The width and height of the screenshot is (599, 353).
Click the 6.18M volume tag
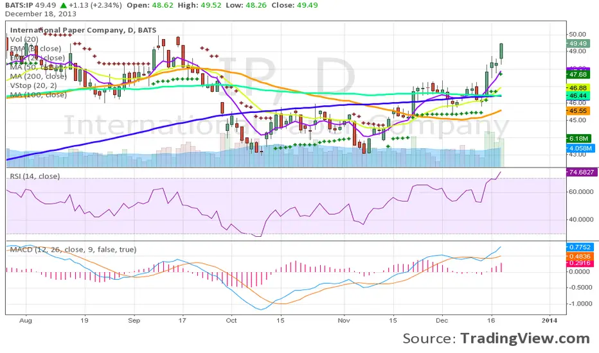pos(578,139)
